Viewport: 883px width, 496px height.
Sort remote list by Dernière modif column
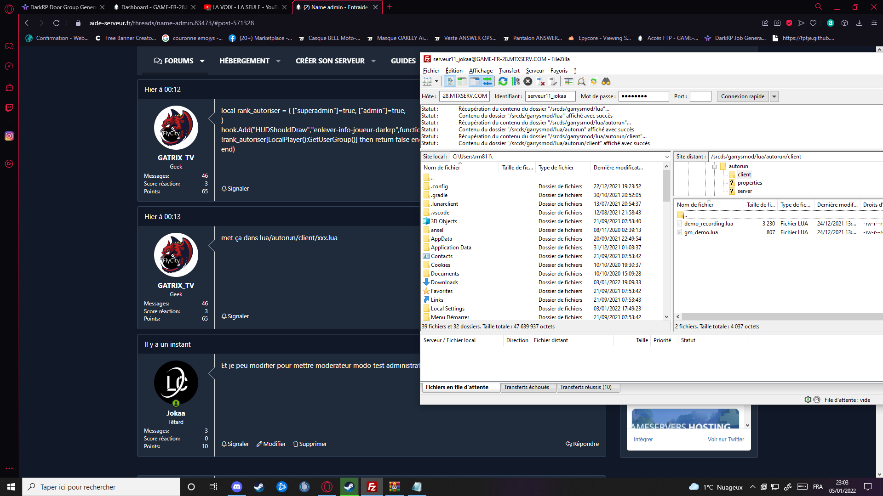tap(837, 205)
